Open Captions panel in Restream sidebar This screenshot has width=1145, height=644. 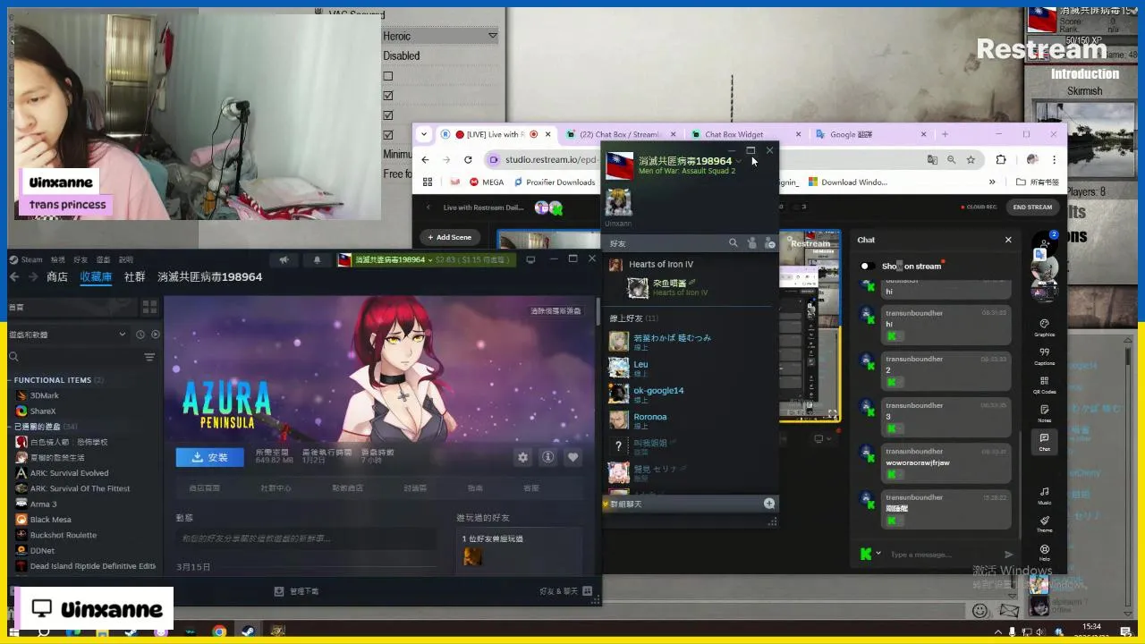pyautogui.click(x=1044, y=356)
